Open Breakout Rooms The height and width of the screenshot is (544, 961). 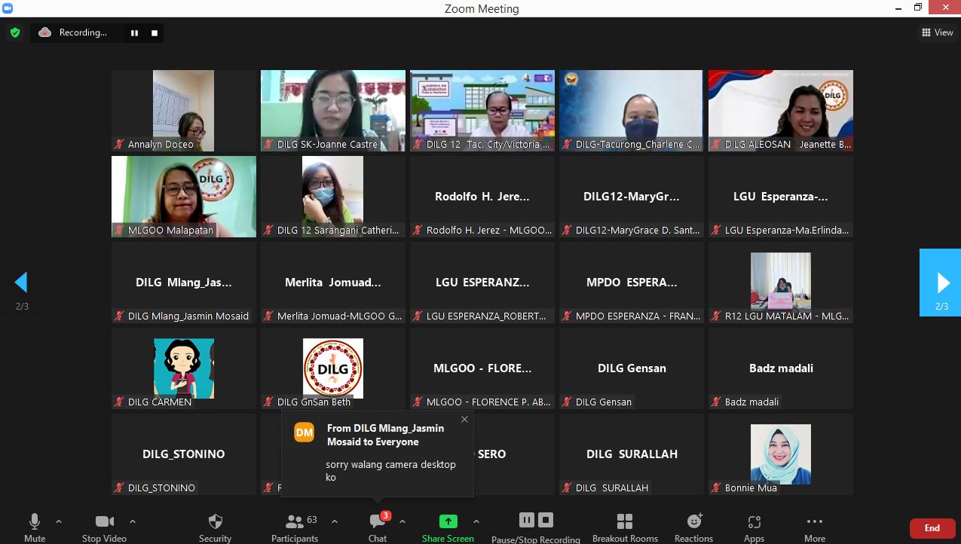tap(625, 527)
